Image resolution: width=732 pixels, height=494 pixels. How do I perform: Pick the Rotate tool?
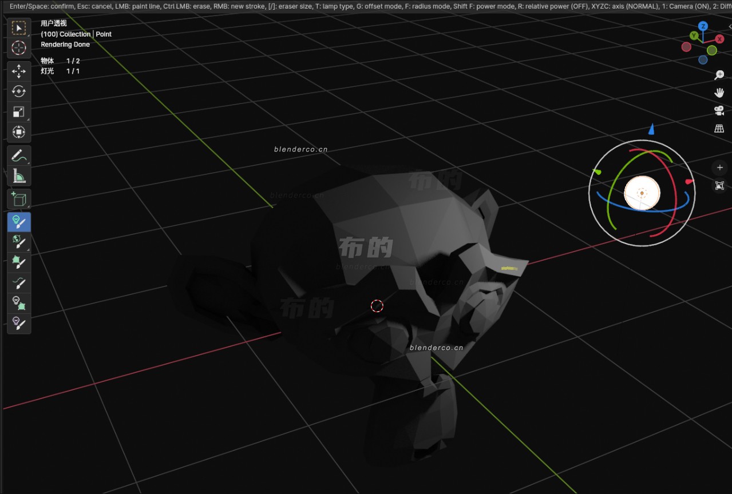click(x=19, y=91)
